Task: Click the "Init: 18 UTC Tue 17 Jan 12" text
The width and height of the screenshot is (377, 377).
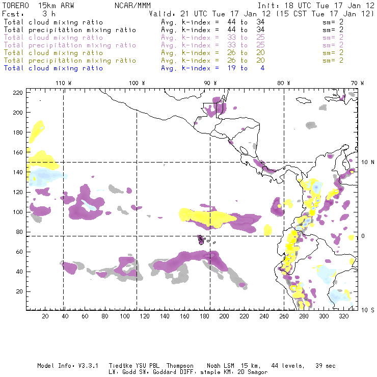Action: pyautogui.click(x=316, y=6)
